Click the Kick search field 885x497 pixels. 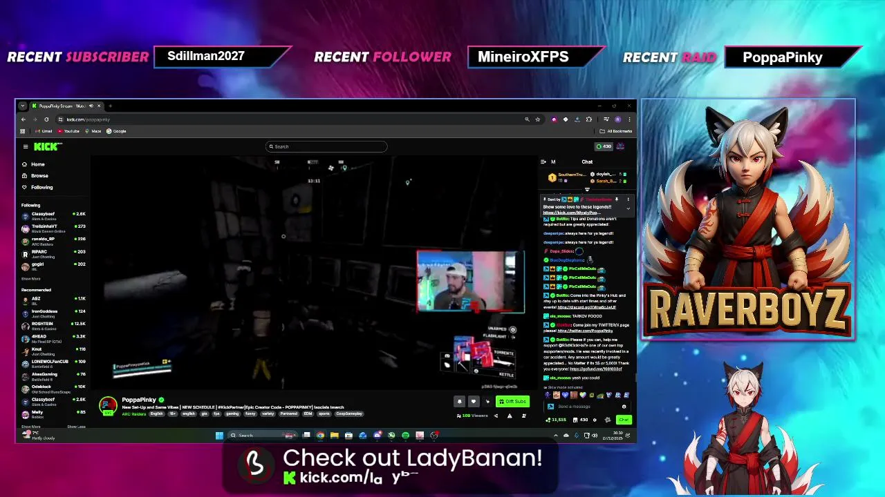[326, 146]
